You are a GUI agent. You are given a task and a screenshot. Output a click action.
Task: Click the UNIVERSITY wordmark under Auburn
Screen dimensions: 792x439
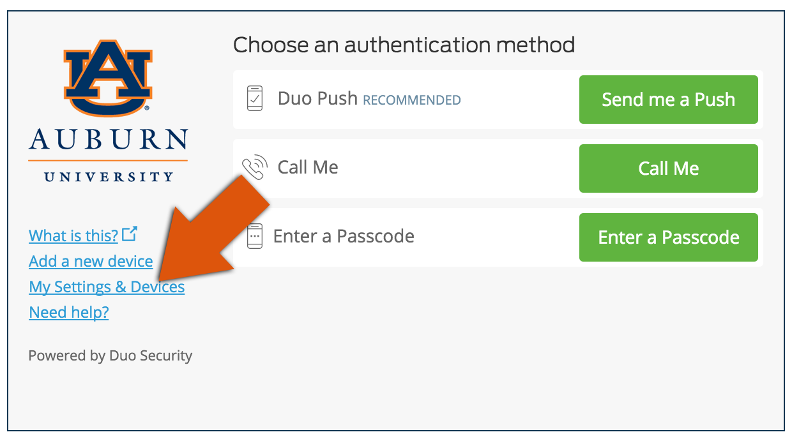pyautogui.click(x=109, y=176)
